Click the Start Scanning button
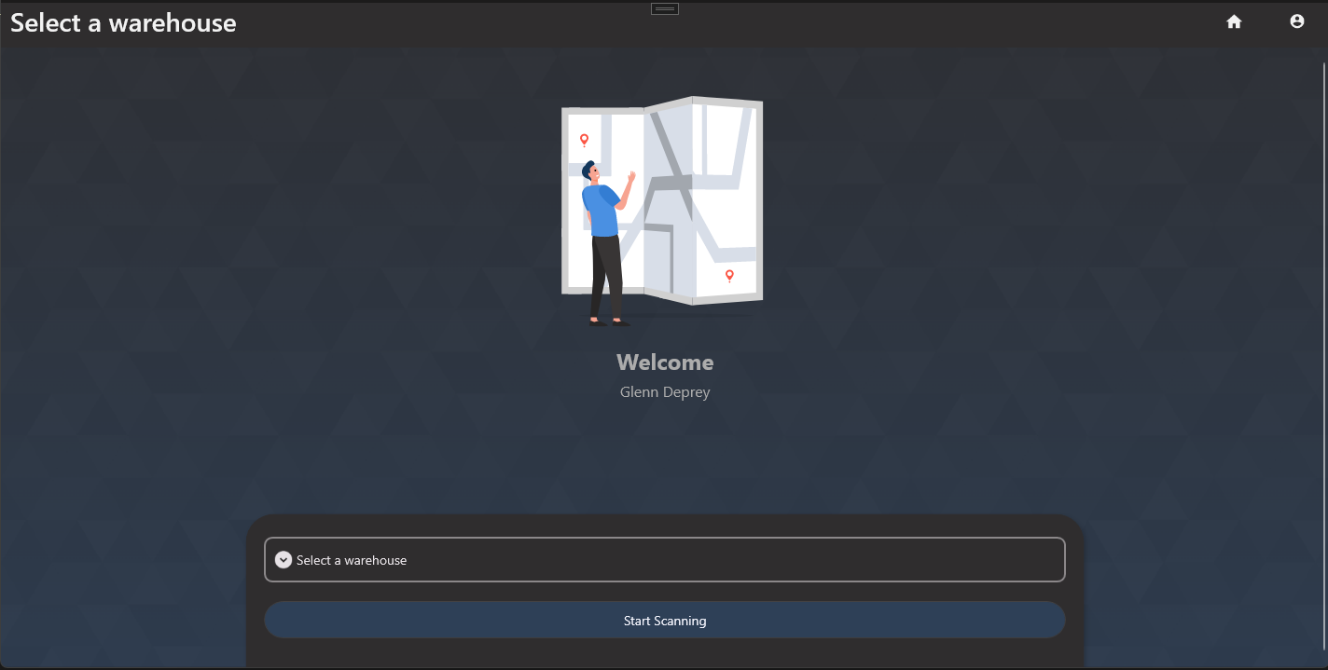 [x=665, y=621]
